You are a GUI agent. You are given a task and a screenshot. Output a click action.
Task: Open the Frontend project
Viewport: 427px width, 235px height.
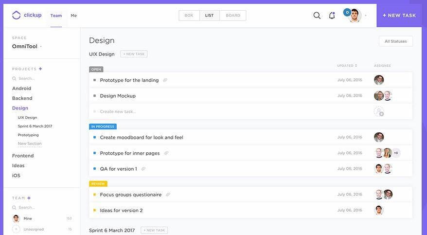23,156
